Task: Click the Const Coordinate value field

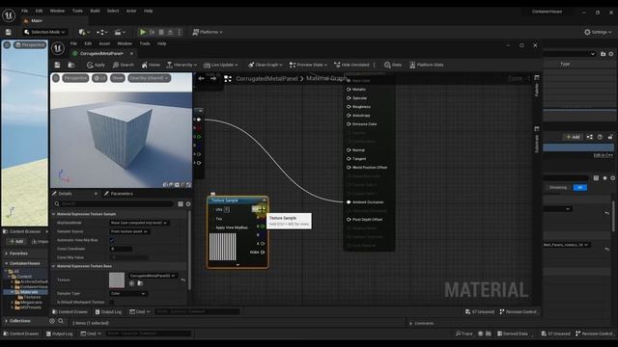Action: coord(121,249)
